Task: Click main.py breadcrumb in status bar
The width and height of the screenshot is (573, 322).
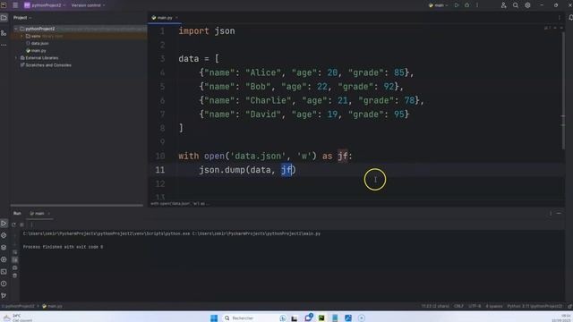Action: coord(52,306)
